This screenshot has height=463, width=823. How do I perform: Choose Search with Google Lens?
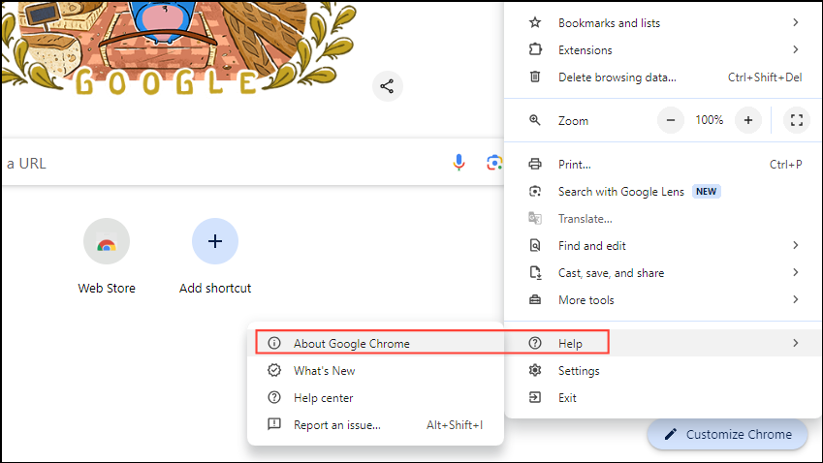click(x=663, y=192)
